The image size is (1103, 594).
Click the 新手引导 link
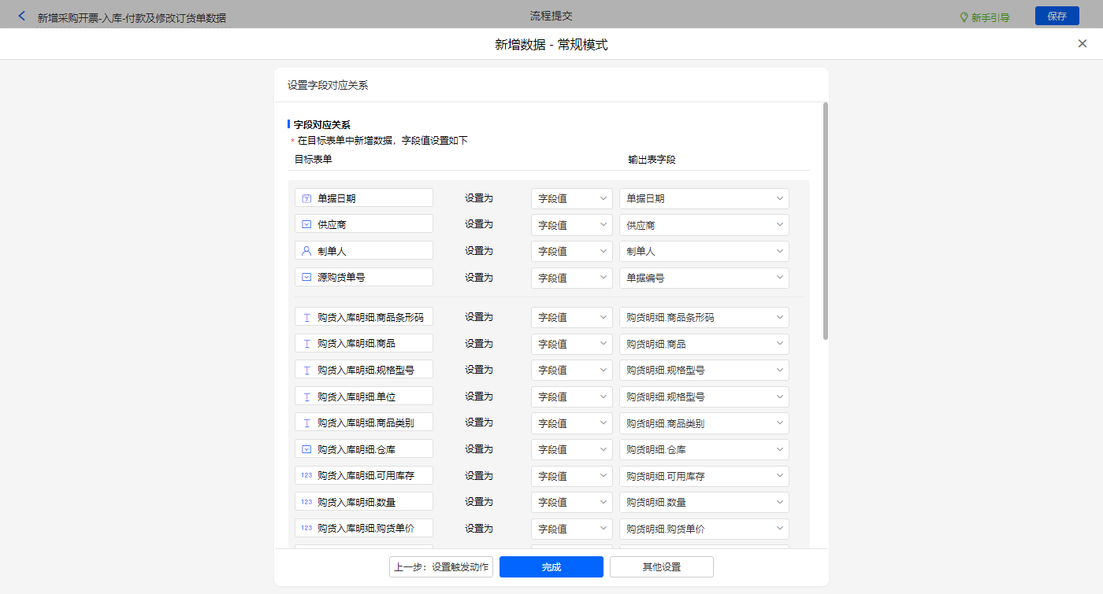(x=990, y=17)
